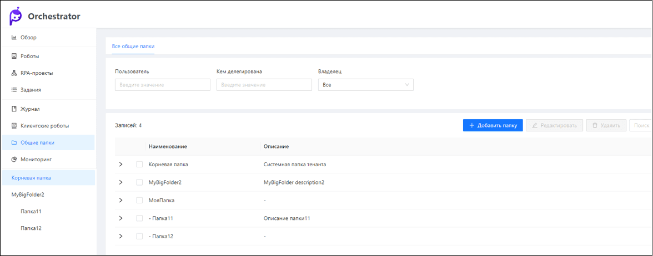653x256 pixels.
Task: Click the Orchestrator robot logo icon
Action: pos(16,16)
